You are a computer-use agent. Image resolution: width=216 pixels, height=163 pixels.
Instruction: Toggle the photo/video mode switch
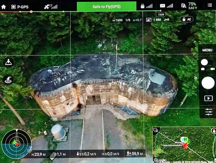click(x=207, y=62)
